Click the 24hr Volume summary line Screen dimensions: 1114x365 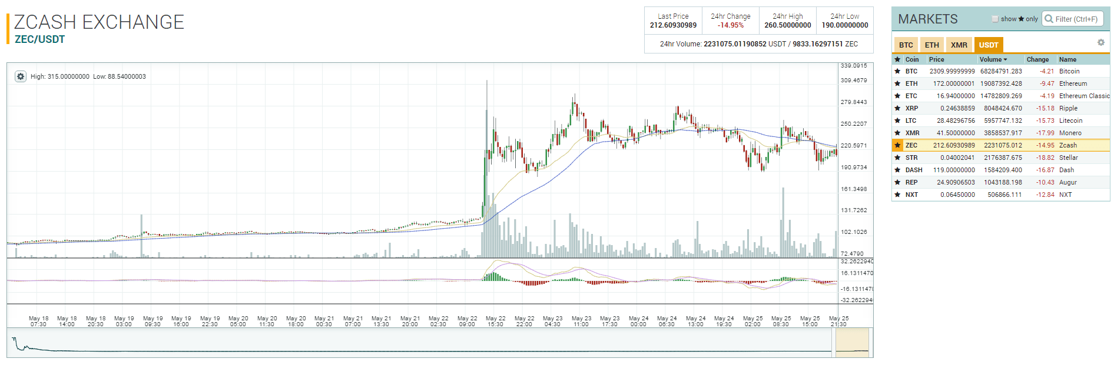click(759, 44)
